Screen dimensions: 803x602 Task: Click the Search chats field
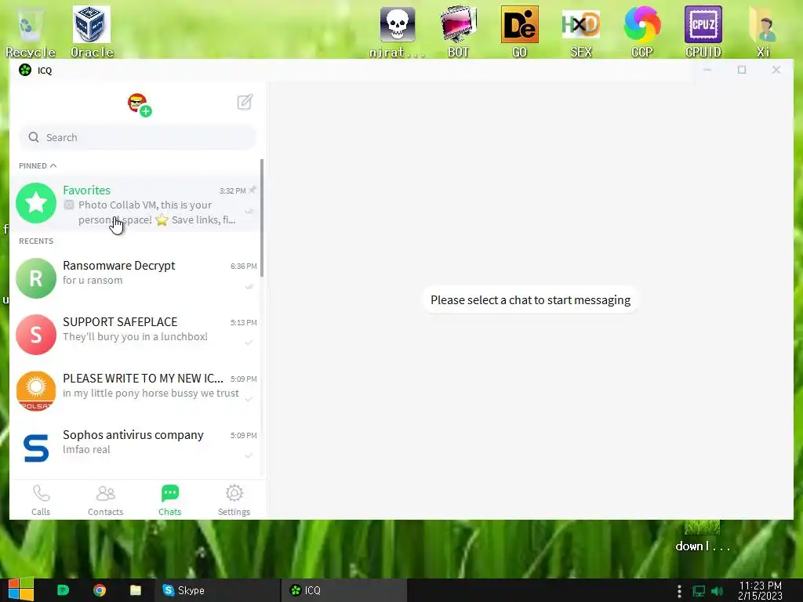138,137
